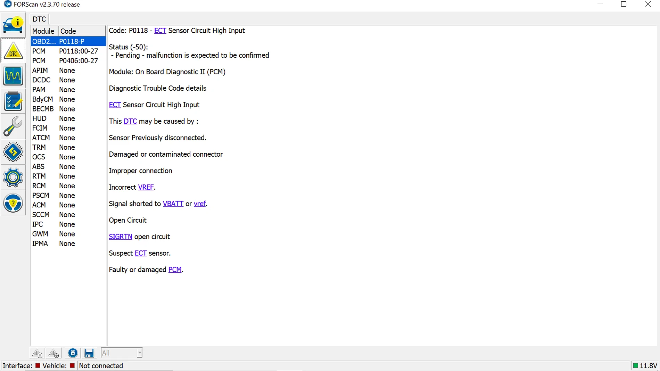The width and height of the screenshot is (660, 371).
Task: Click the Not connected status text
Action: click(x=101, y=366)
